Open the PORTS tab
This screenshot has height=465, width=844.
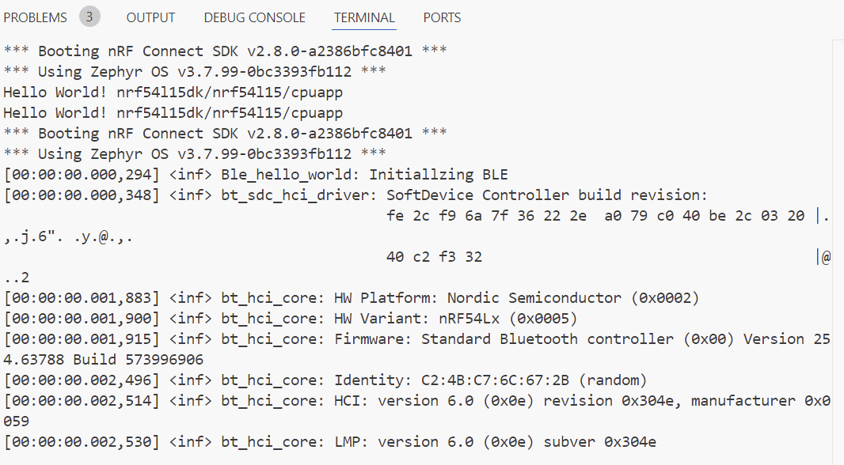(442, 17)
